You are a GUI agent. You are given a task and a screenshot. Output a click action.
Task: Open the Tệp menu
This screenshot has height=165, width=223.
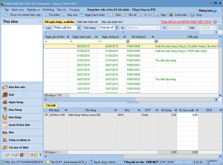6,10
